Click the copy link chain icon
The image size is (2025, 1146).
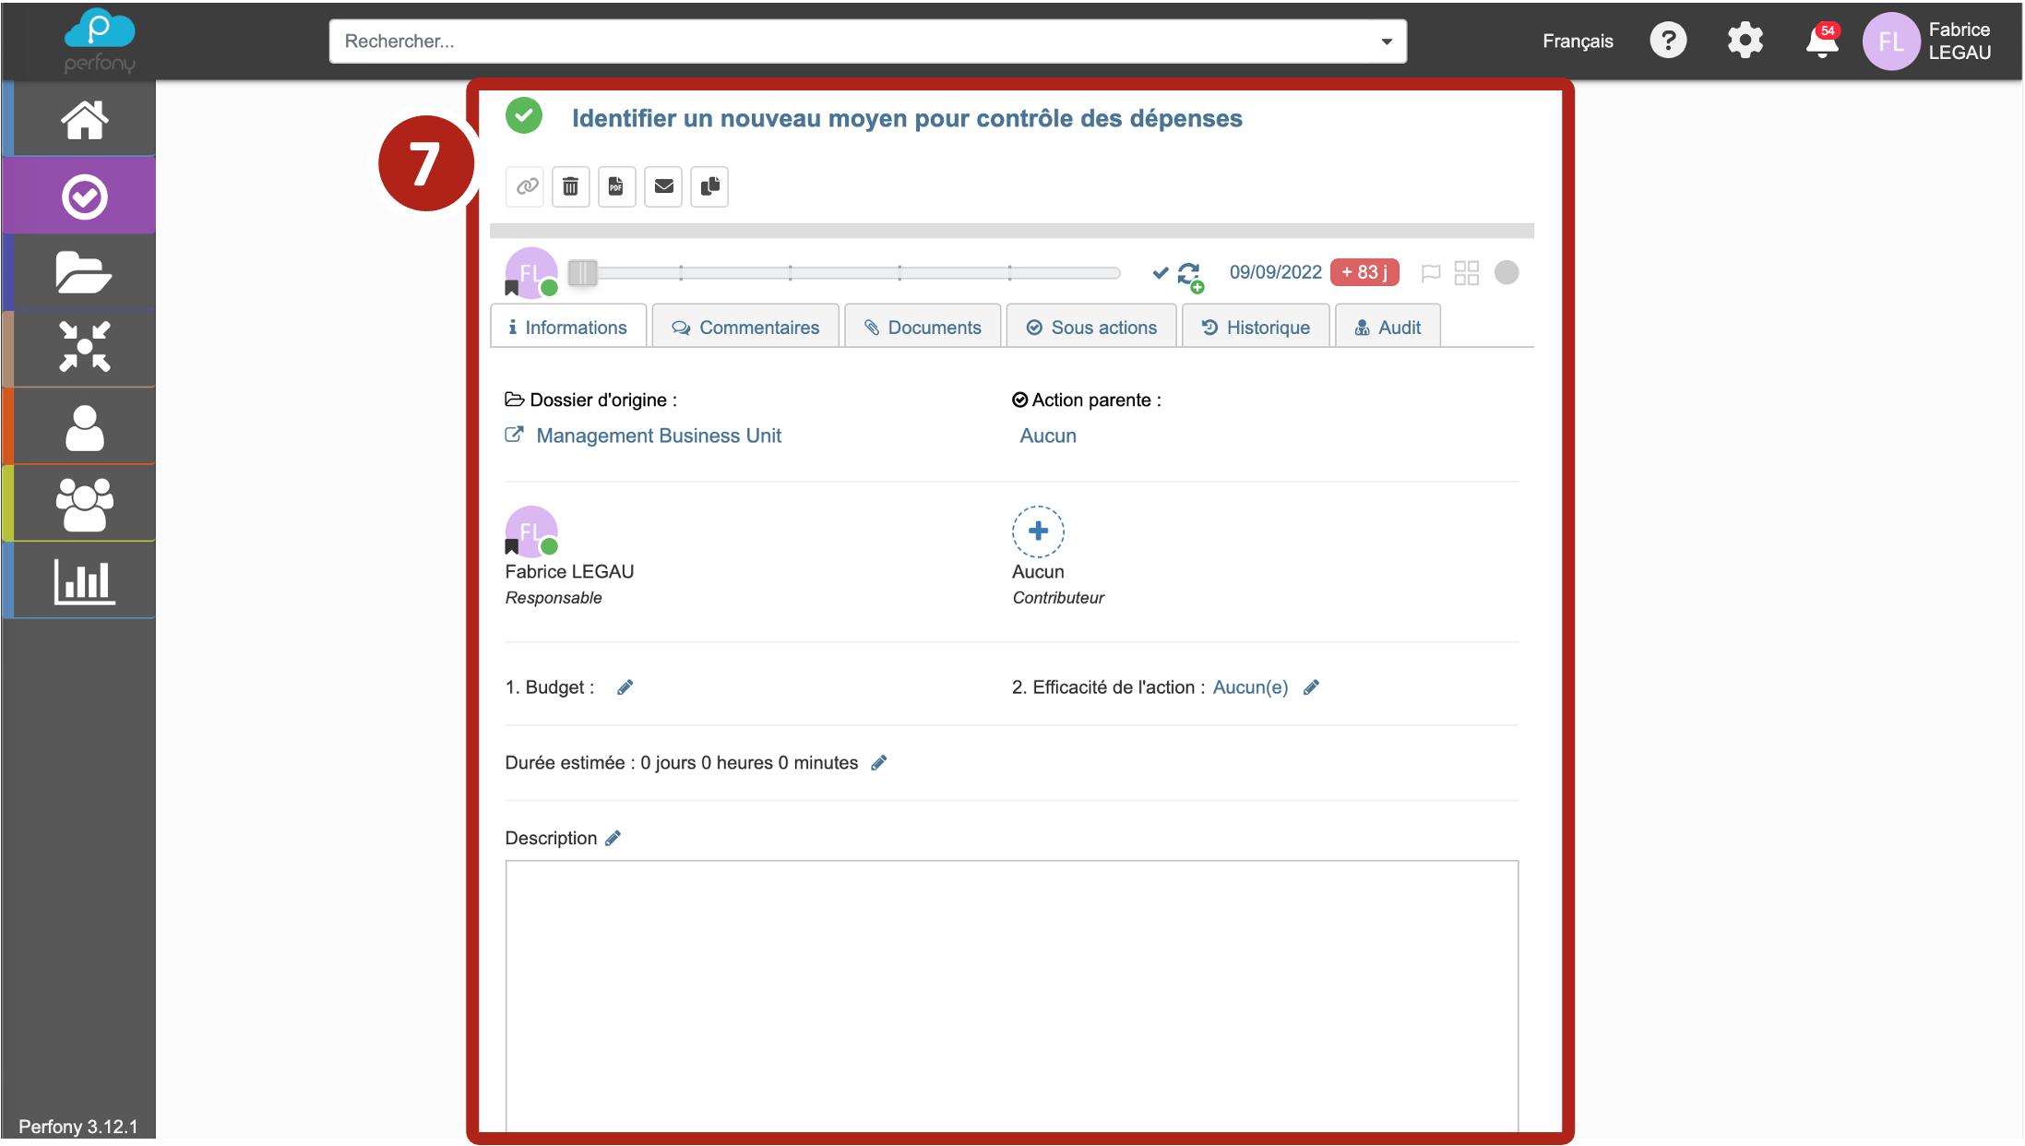526,187
